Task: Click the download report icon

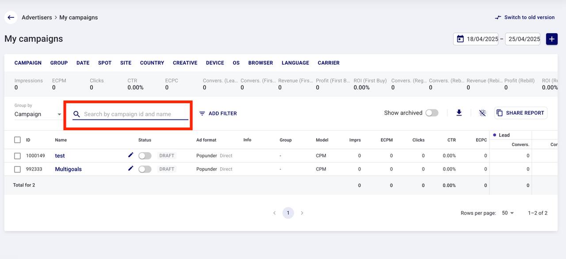Action: [x=459, y=113]
